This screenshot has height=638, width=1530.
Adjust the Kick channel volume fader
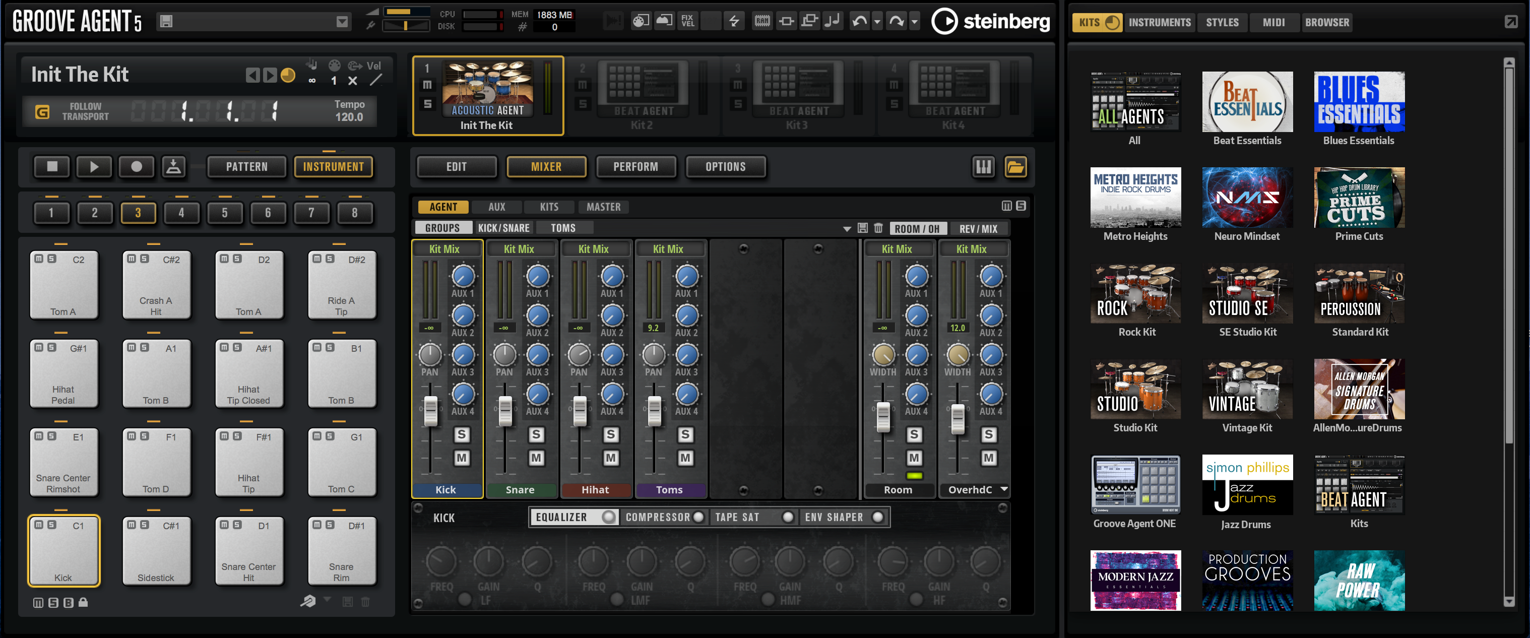click(430, 411)
